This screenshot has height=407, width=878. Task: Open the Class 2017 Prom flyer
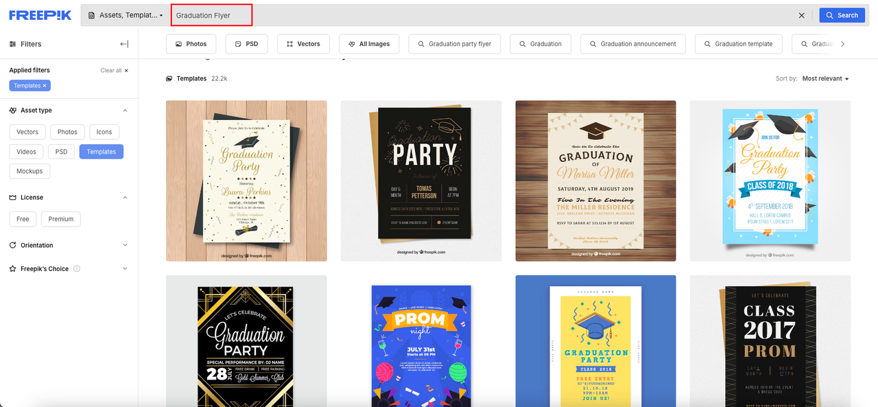770,341
